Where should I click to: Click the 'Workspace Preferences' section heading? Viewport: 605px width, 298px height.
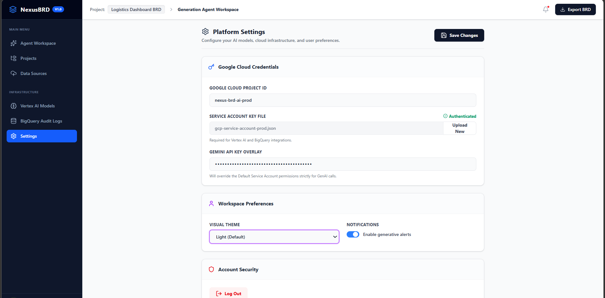coord(246,203)
